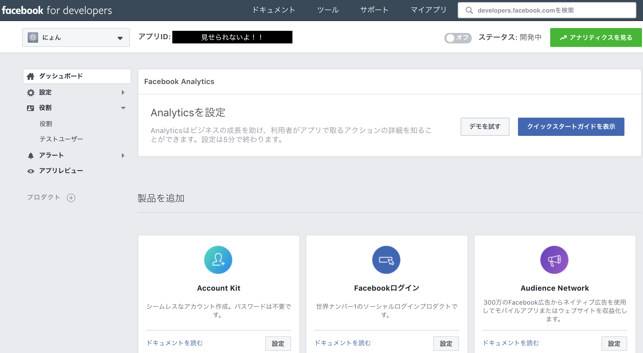The width and height of the screenshot is (643, 353).
Task: Select アラート sidebar item
Action: tap(51, 155)
